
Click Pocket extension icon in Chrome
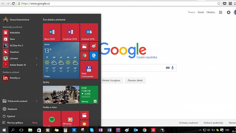click(224, 4)
